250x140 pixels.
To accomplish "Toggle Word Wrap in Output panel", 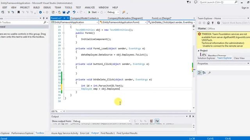I will pyautogui.click(x=157, y=121).
